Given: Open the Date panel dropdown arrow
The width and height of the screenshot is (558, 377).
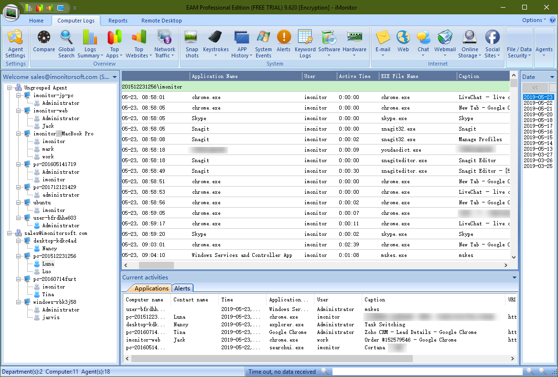Looking at the screenshot, I should [552, 77].
